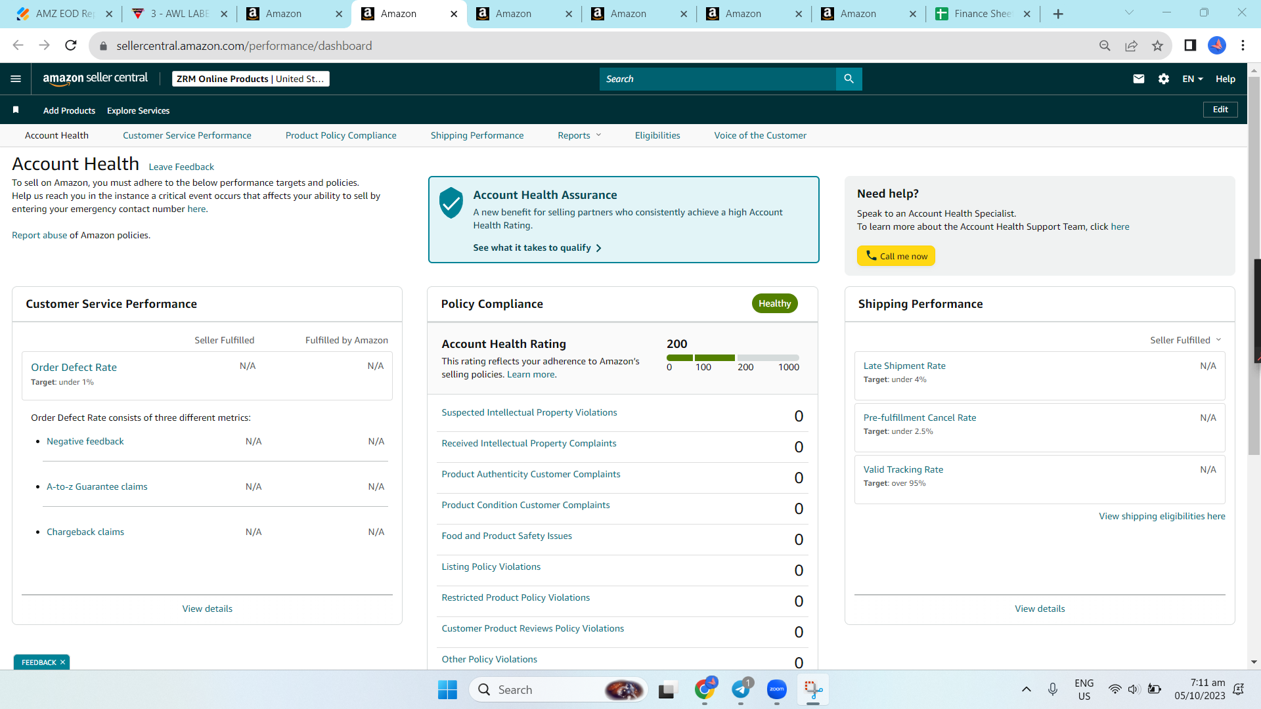The image size is (1261, 709).
Task: Open Zoom from the taskbar
Action: pos(777,689)
